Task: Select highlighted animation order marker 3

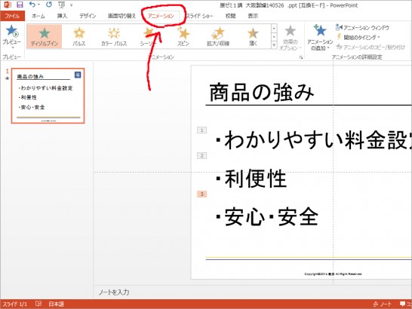Action: click(x=201, y=194)
